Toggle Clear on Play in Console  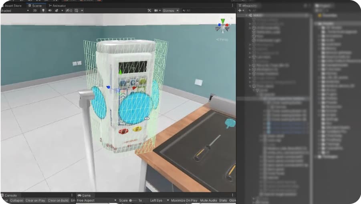(x=36, y=200)
